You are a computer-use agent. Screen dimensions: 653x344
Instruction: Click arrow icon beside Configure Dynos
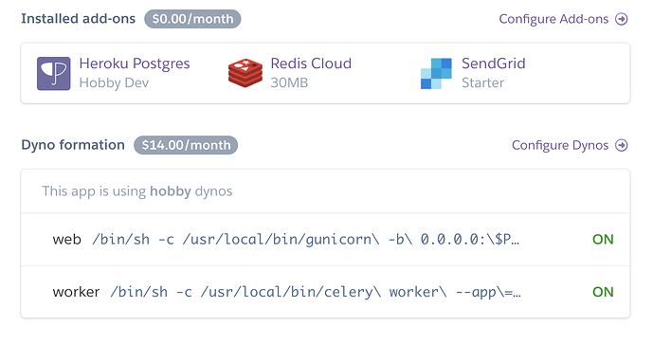pos(622,145)
